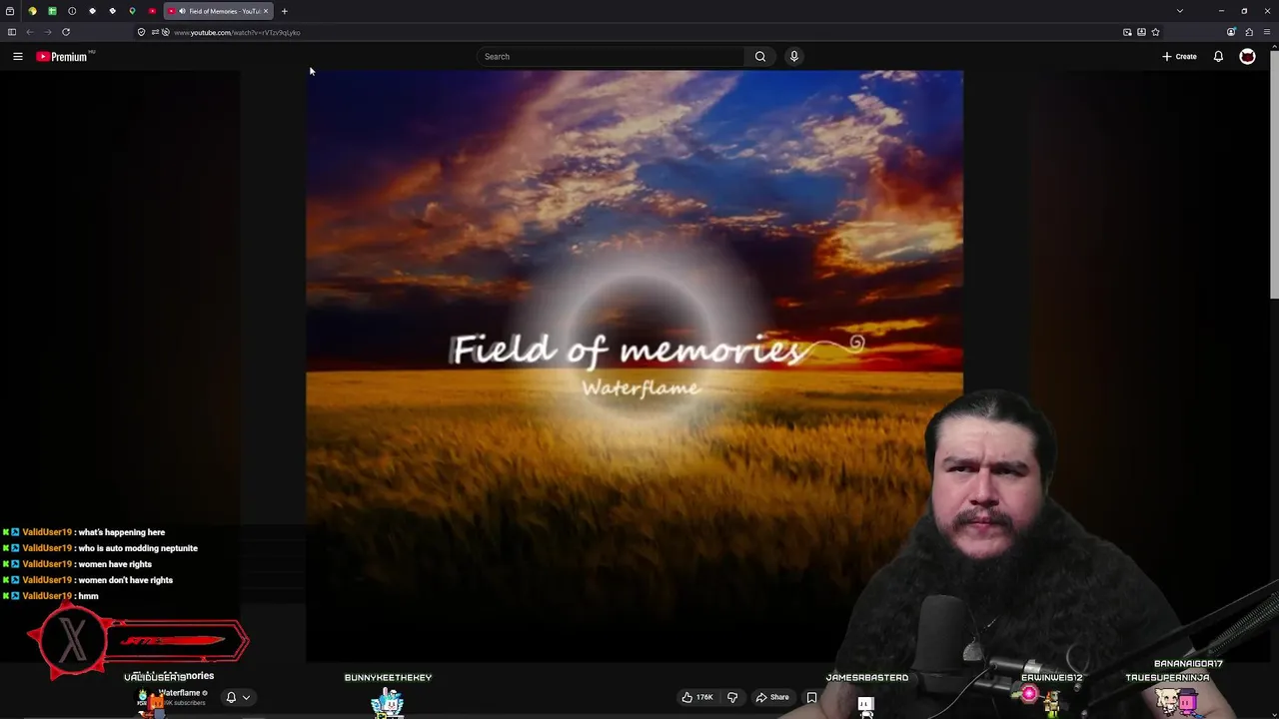Open the shield tracking protection icon

141,32
